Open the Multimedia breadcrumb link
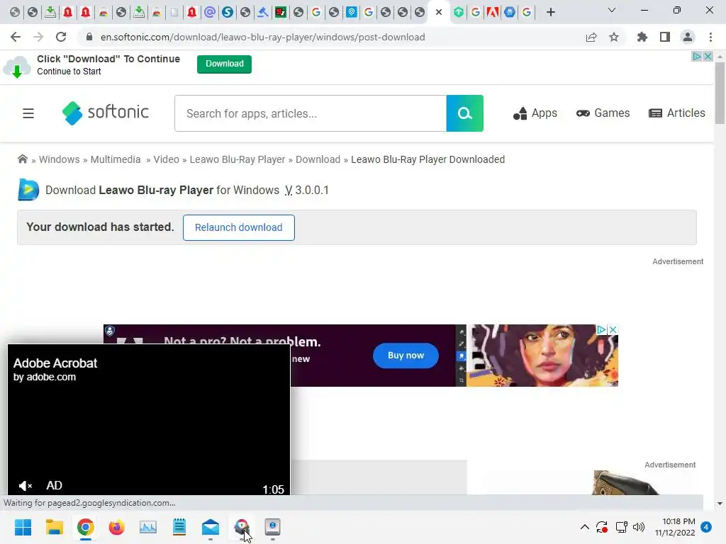The width and height of the screenshot is (726, 544). [x=116, y=159]
